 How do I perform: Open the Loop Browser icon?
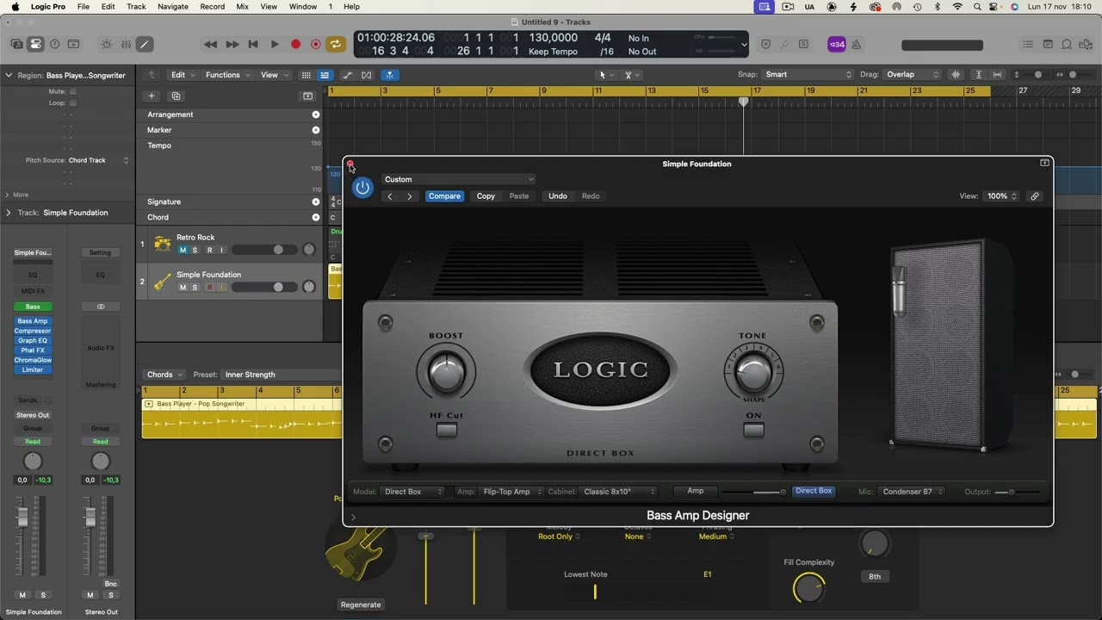(1067, 44)
